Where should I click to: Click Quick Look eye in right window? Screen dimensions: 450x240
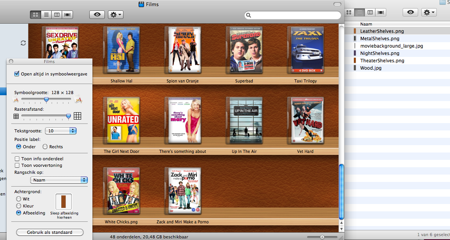coord(410,12)
